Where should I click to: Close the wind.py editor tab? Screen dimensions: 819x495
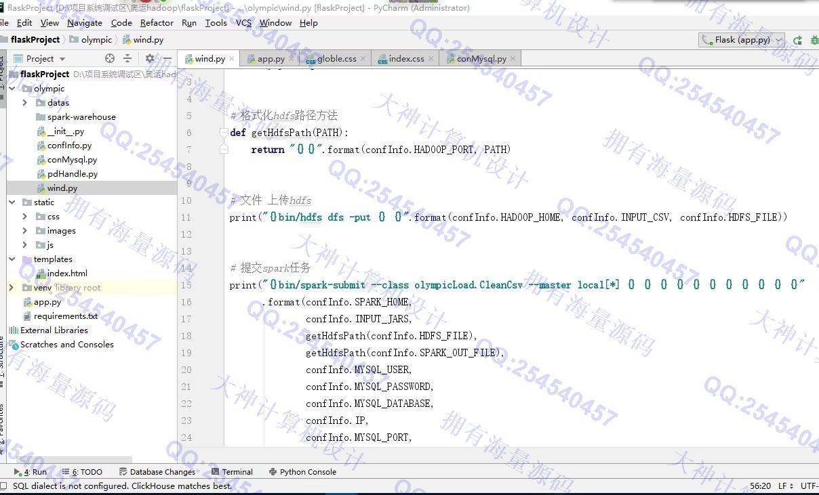click(x=232, y=59)
